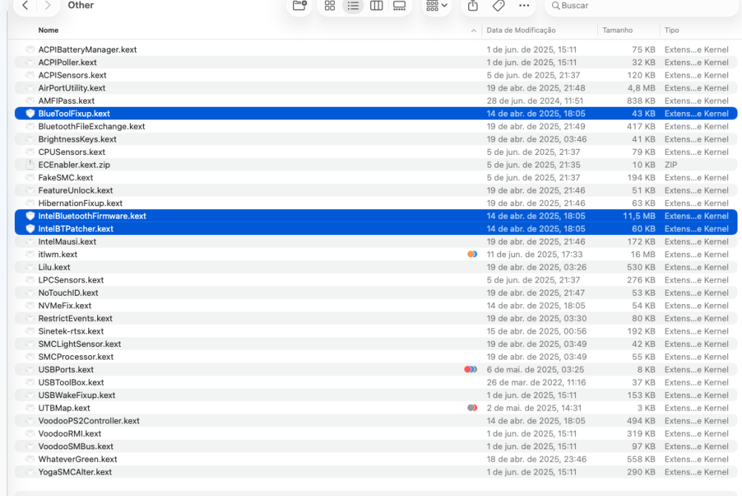This screenshot has height=496, width=742.
Task: Select IntelBluetoothFirmware.kext file name
Action: [92, 216]
